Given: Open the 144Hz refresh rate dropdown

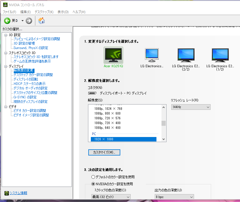Looking at the screenshot, I should [x=191, y=107].
